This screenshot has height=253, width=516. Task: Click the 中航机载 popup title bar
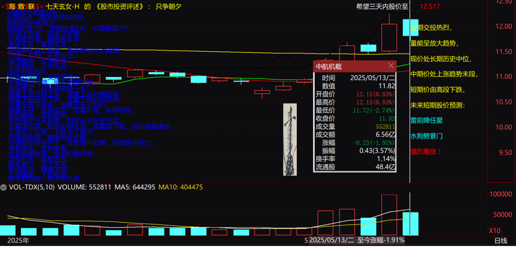(x=355, y=66)
